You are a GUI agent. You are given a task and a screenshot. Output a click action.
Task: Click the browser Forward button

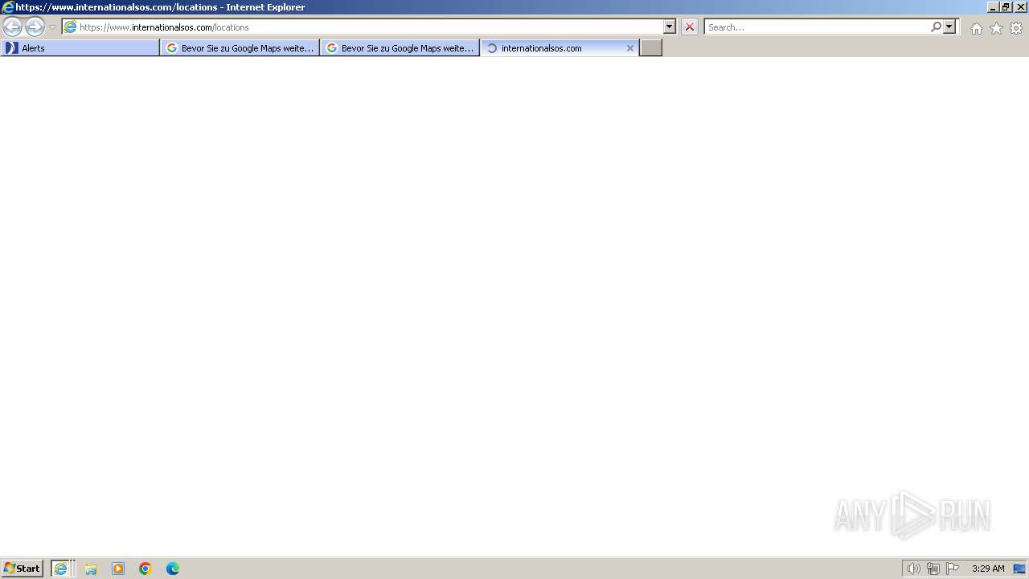coord(35,27)
